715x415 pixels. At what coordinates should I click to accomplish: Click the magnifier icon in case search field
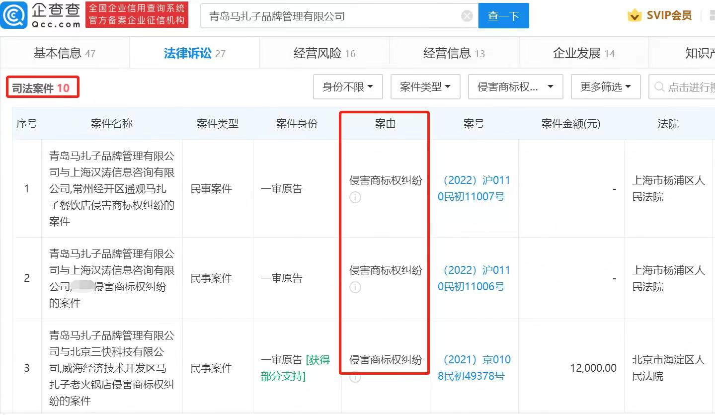(x=660, y=87)
